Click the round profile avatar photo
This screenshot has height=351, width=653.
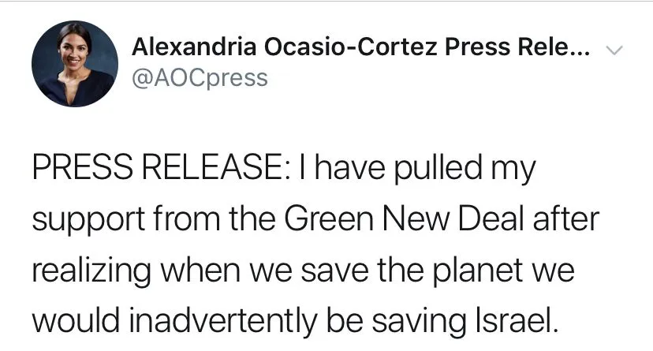76,64
